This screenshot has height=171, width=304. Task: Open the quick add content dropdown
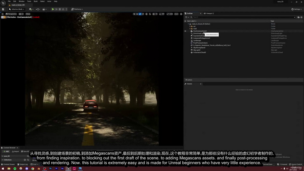[x=31, y=9]
